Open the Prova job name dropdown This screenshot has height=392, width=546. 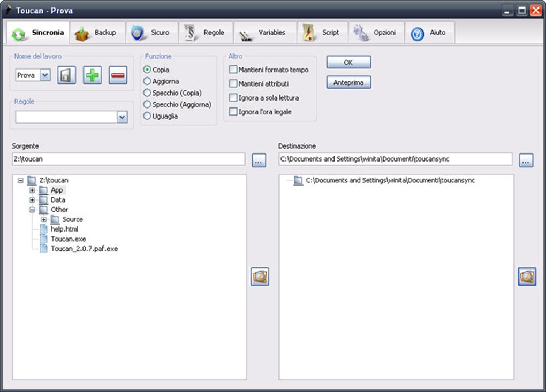45,75
